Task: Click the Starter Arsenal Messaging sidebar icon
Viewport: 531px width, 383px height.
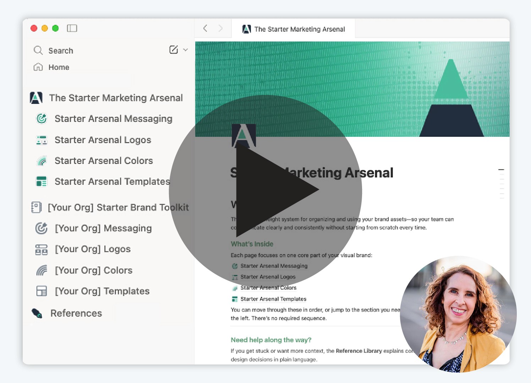Action: pyautogui.click(x=42, y=118)
